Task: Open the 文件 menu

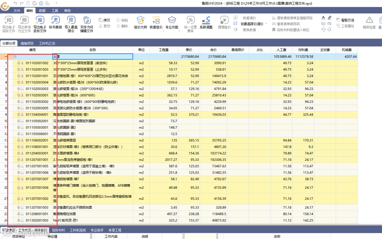Action: (x=17, y=11)
